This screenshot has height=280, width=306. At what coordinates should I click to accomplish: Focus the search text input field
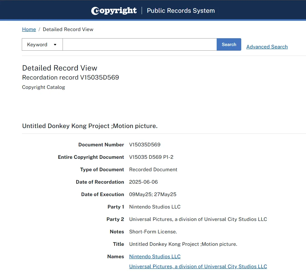139,45
